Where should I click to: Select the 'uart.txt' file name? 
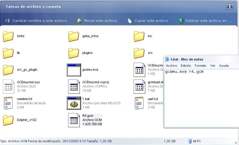tap(153, 99)
